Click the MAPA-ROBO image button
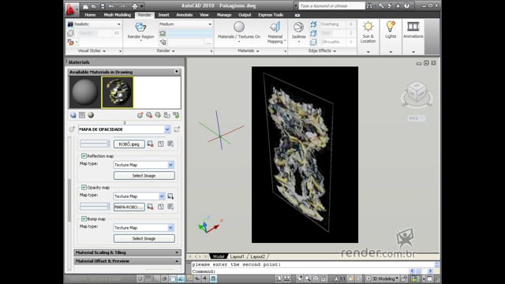The image size is (505, 284). [129, 207]
